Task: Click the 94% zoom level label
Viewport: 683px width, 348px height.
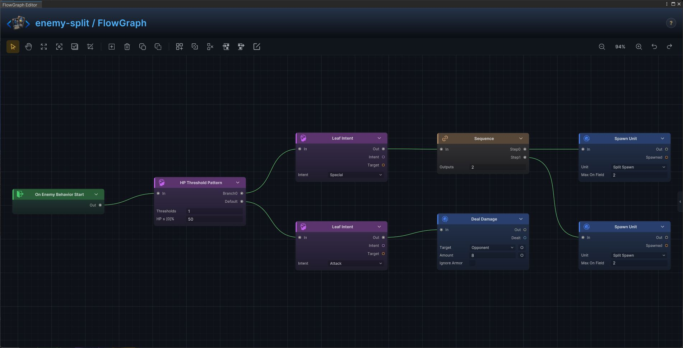Action: [620, 47]
